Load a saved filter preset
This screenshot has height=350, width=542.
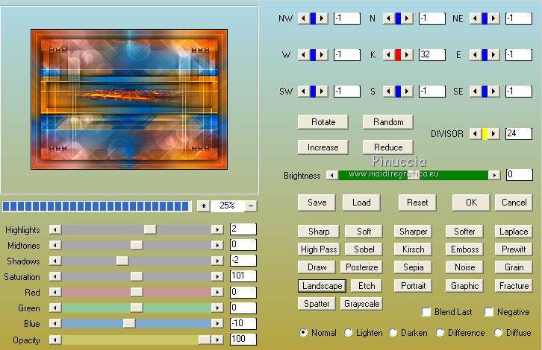click(x=361, y=203)
